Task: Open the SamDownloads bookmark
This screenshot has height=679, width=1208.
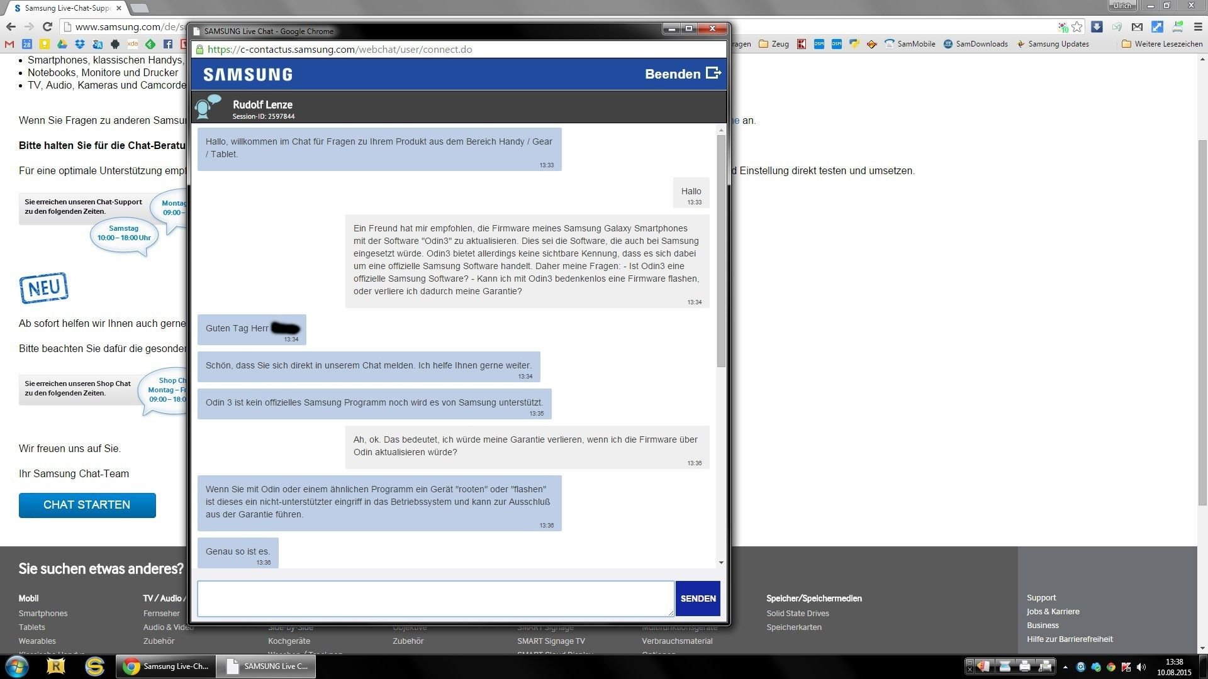Action: pos(975,44)
